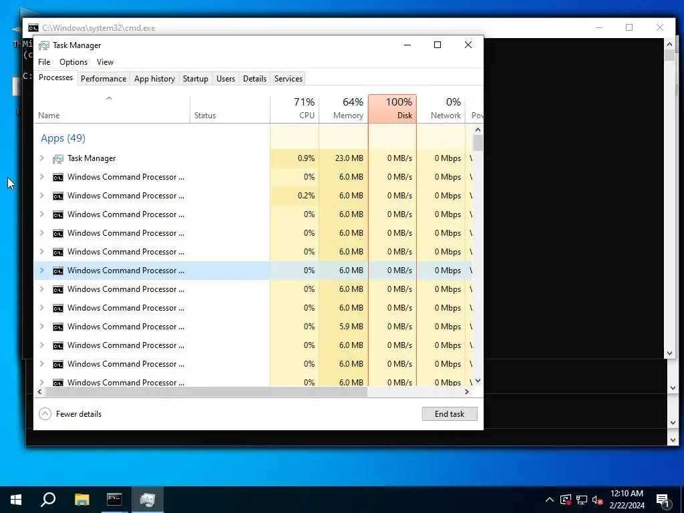
Task: Open the App history tab
Action: coord(154,79)
